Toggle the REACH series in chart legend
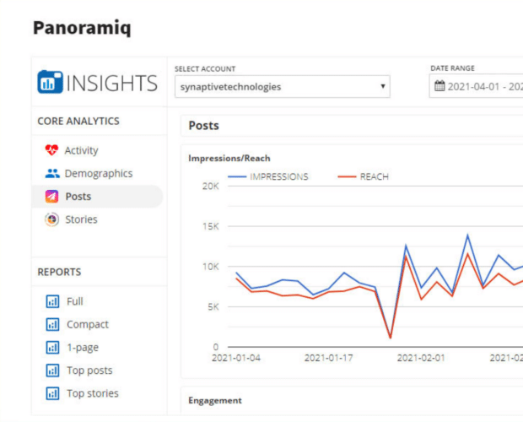 click(363, 176)
